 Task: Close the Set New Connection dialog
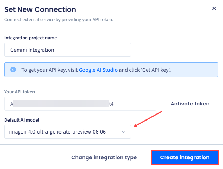pyautogui.click(x=214, y=8)
